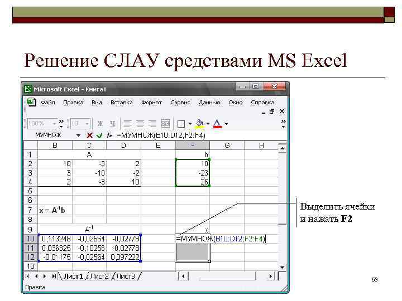Image resolution: width=402 pixels, height=301 pixels.
Task: Go to first sheet navigation arrow
Action: click(x=27, y=276)
